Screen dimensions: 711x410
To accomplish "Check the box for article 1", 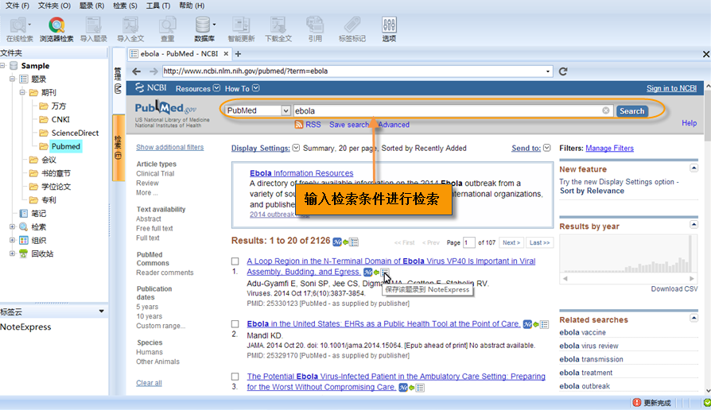I will pos(235,261).
